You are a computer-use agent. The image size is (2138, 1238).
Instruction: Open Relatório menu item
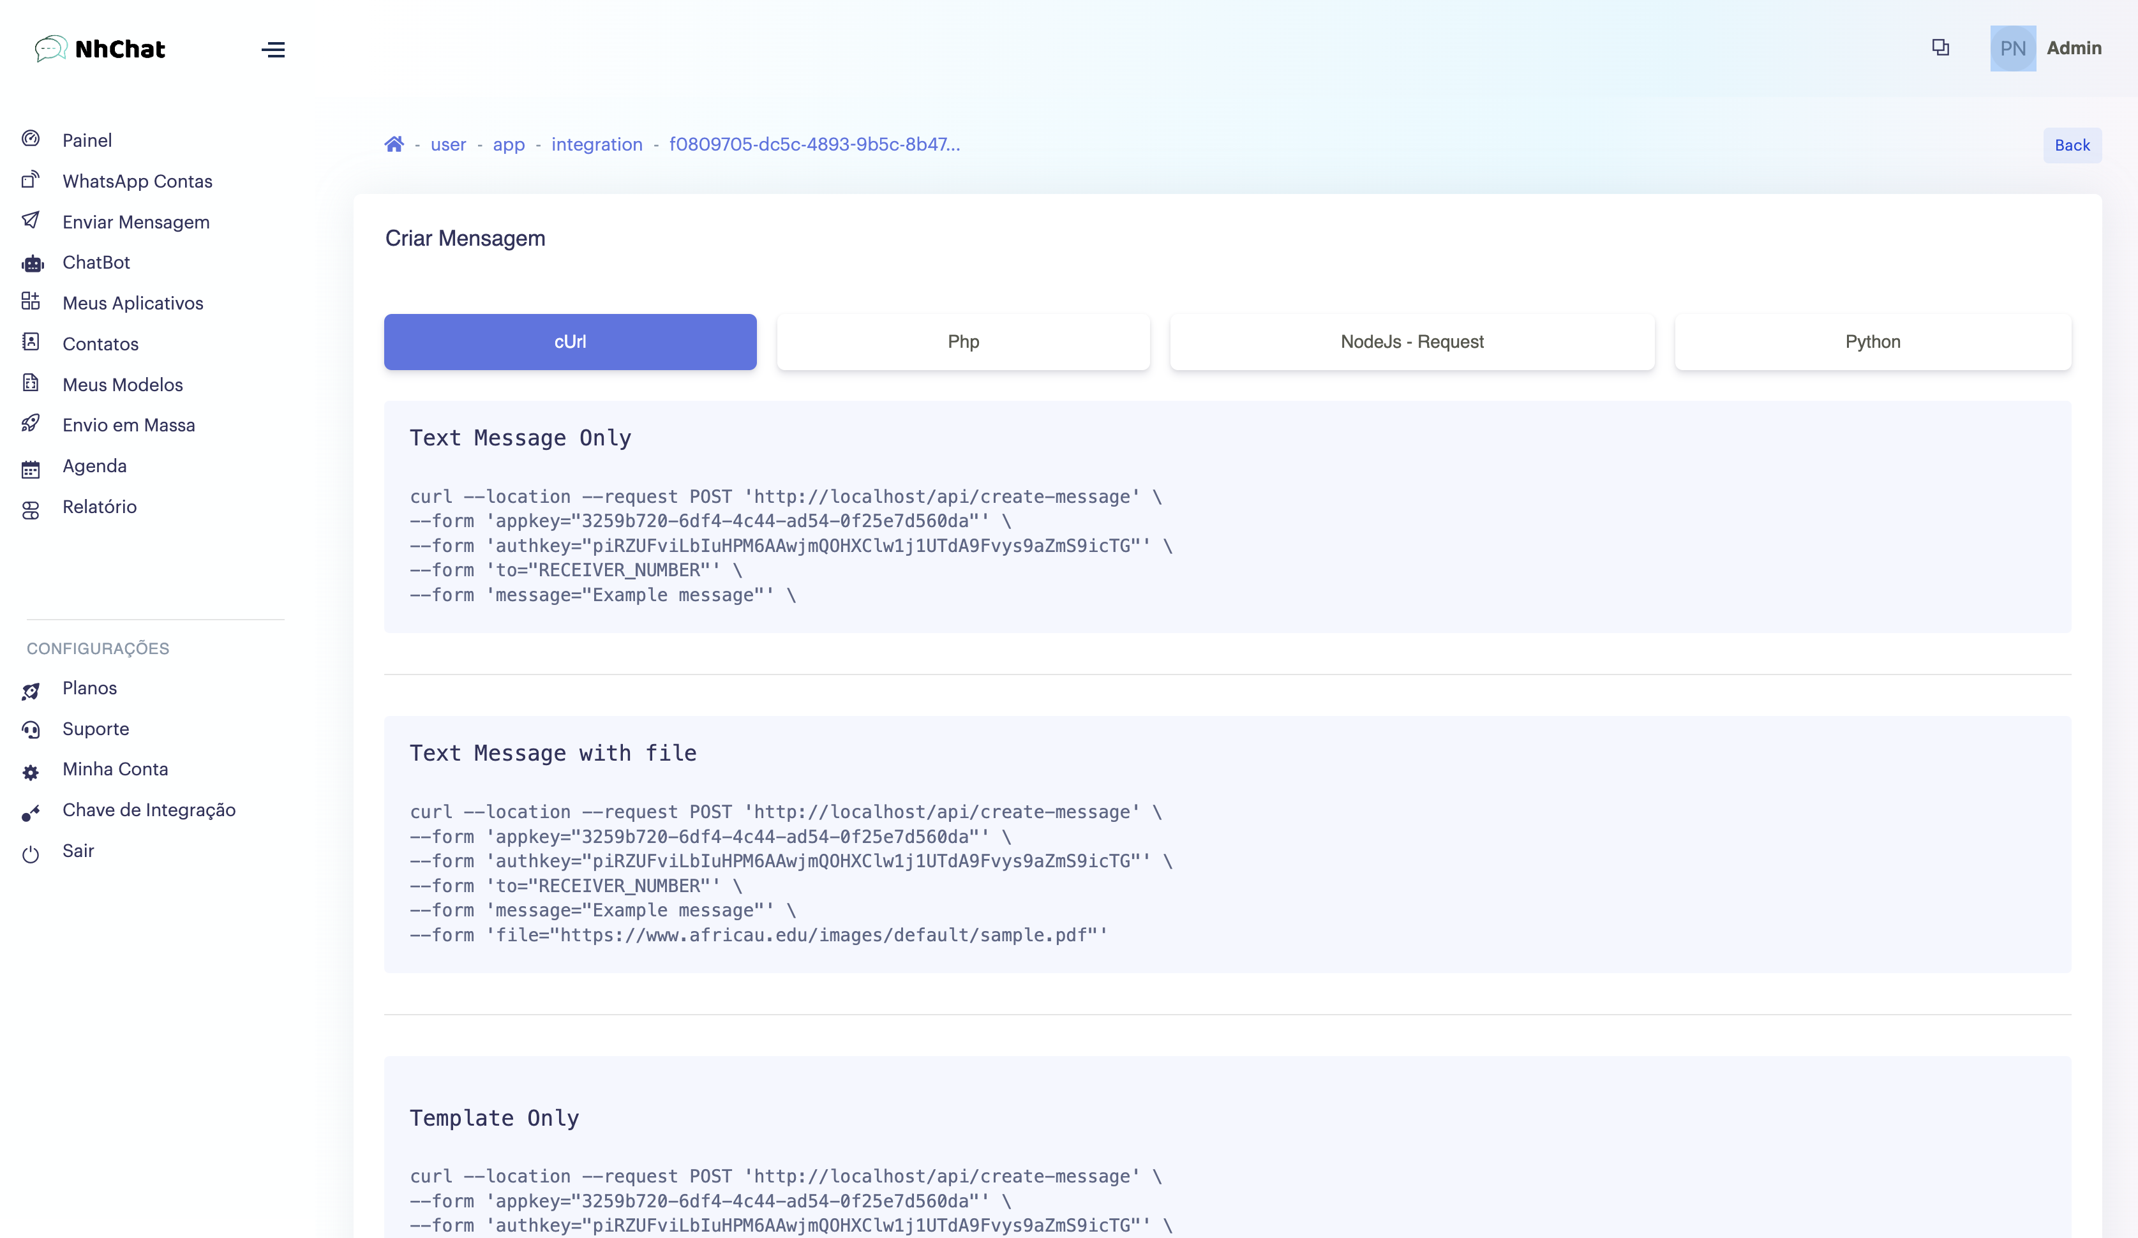pyautogui.click(x=100, y=507)
